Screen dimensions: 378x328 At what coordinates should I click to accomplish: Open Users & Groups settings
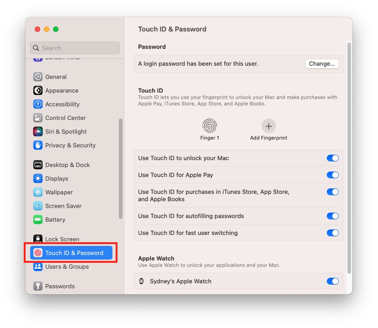38,266
